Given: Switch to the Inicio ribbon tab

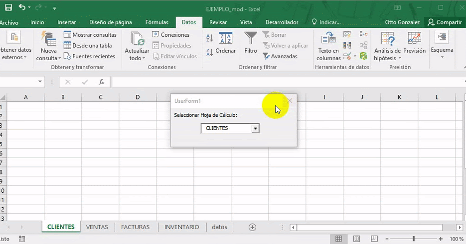Looking at the screenshot, I should coord(37,22).
